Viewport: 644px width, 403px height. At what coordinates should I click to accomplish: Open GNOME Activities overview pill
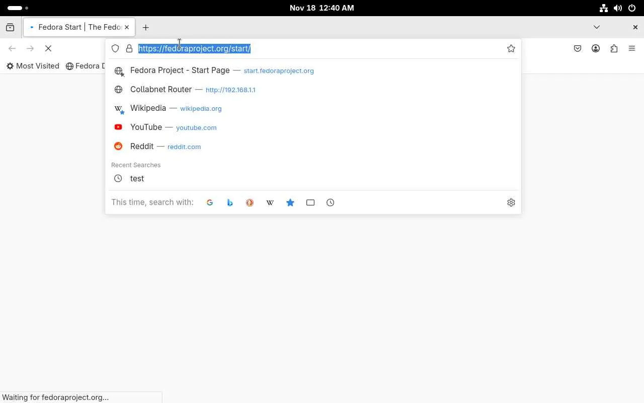pos(18,8)
